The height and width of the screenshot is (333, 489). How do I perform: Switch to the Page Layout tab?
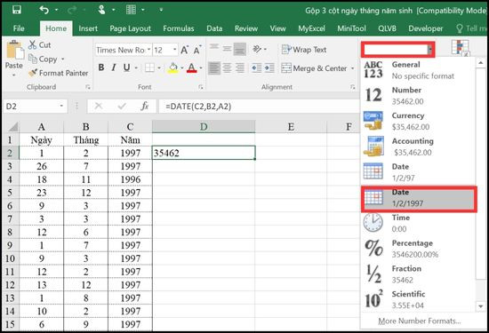tap(130, 28)
